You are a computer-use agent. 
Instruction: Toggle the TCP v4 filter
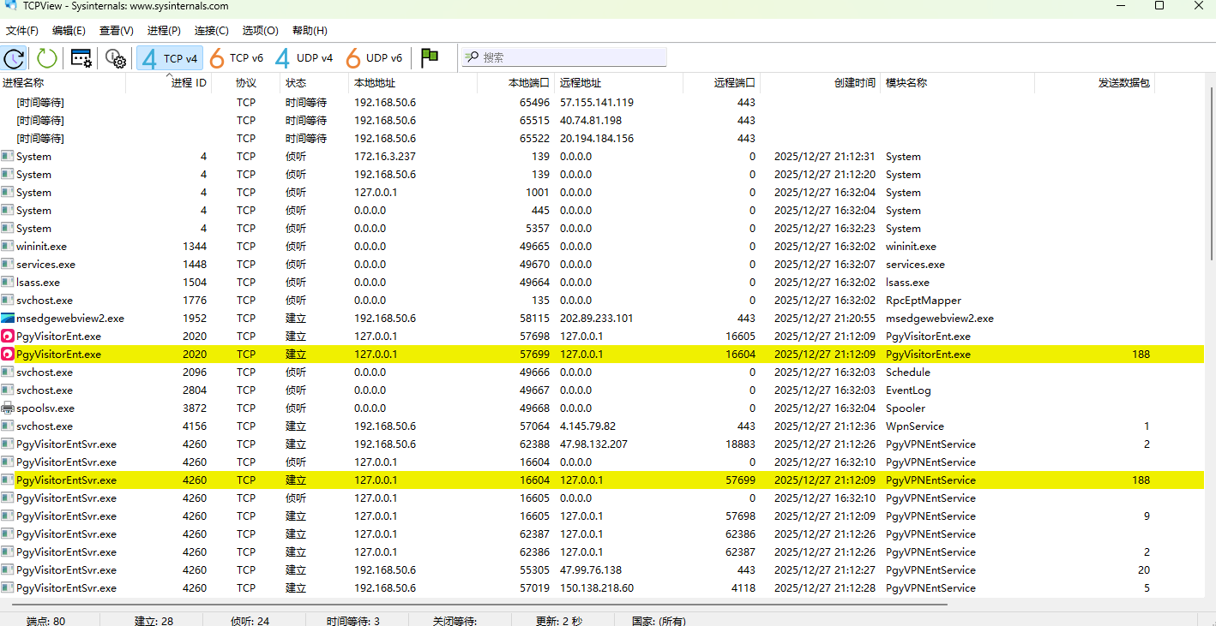[170, 58]
